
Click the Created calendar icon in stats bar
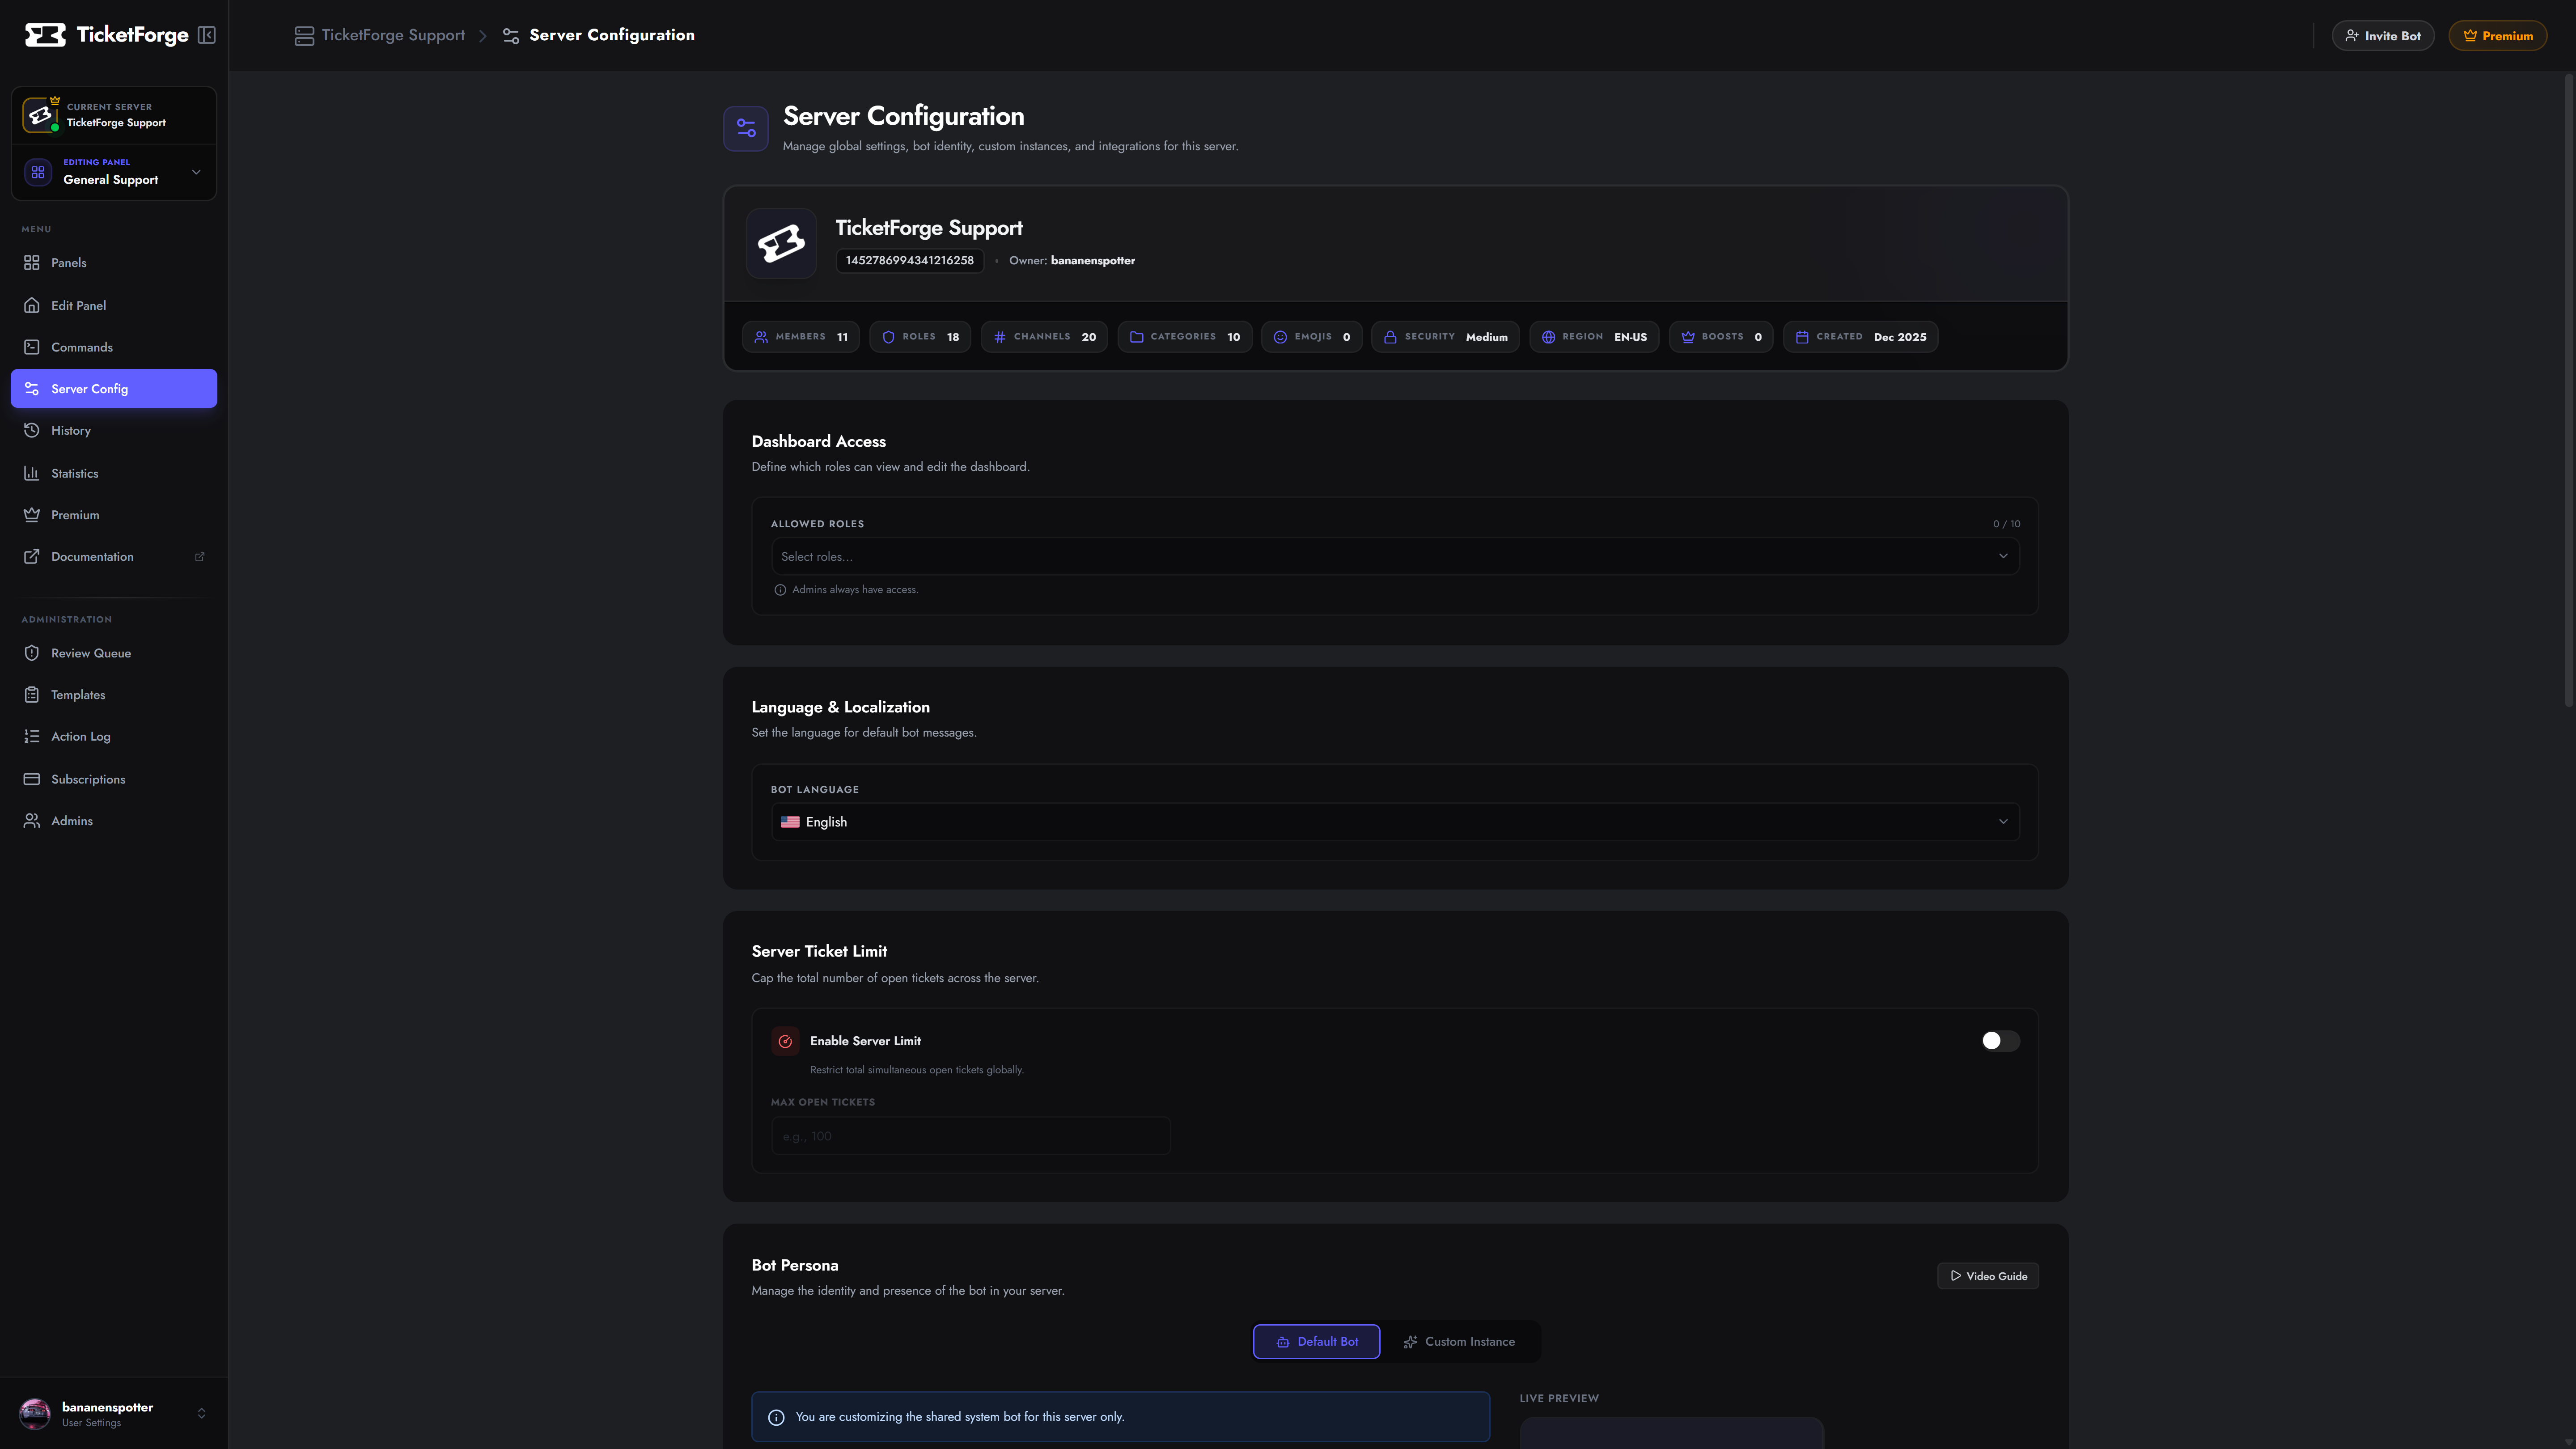click(x=1802, y=337)
